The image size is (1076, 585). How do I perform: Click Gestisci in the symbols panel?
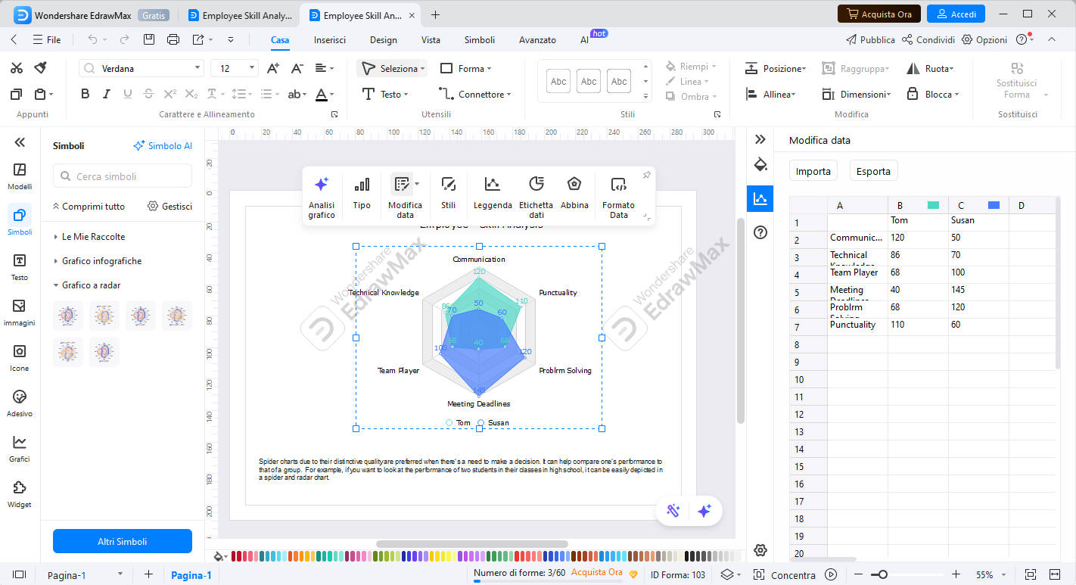click(170, 207)
